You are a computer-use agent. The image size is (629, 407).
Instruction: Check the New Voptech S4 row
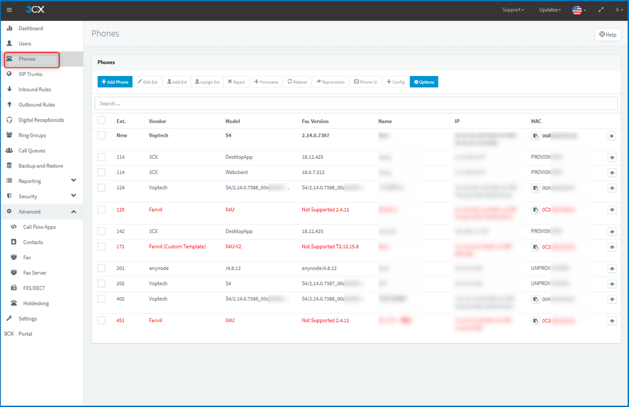click(101, 135)
